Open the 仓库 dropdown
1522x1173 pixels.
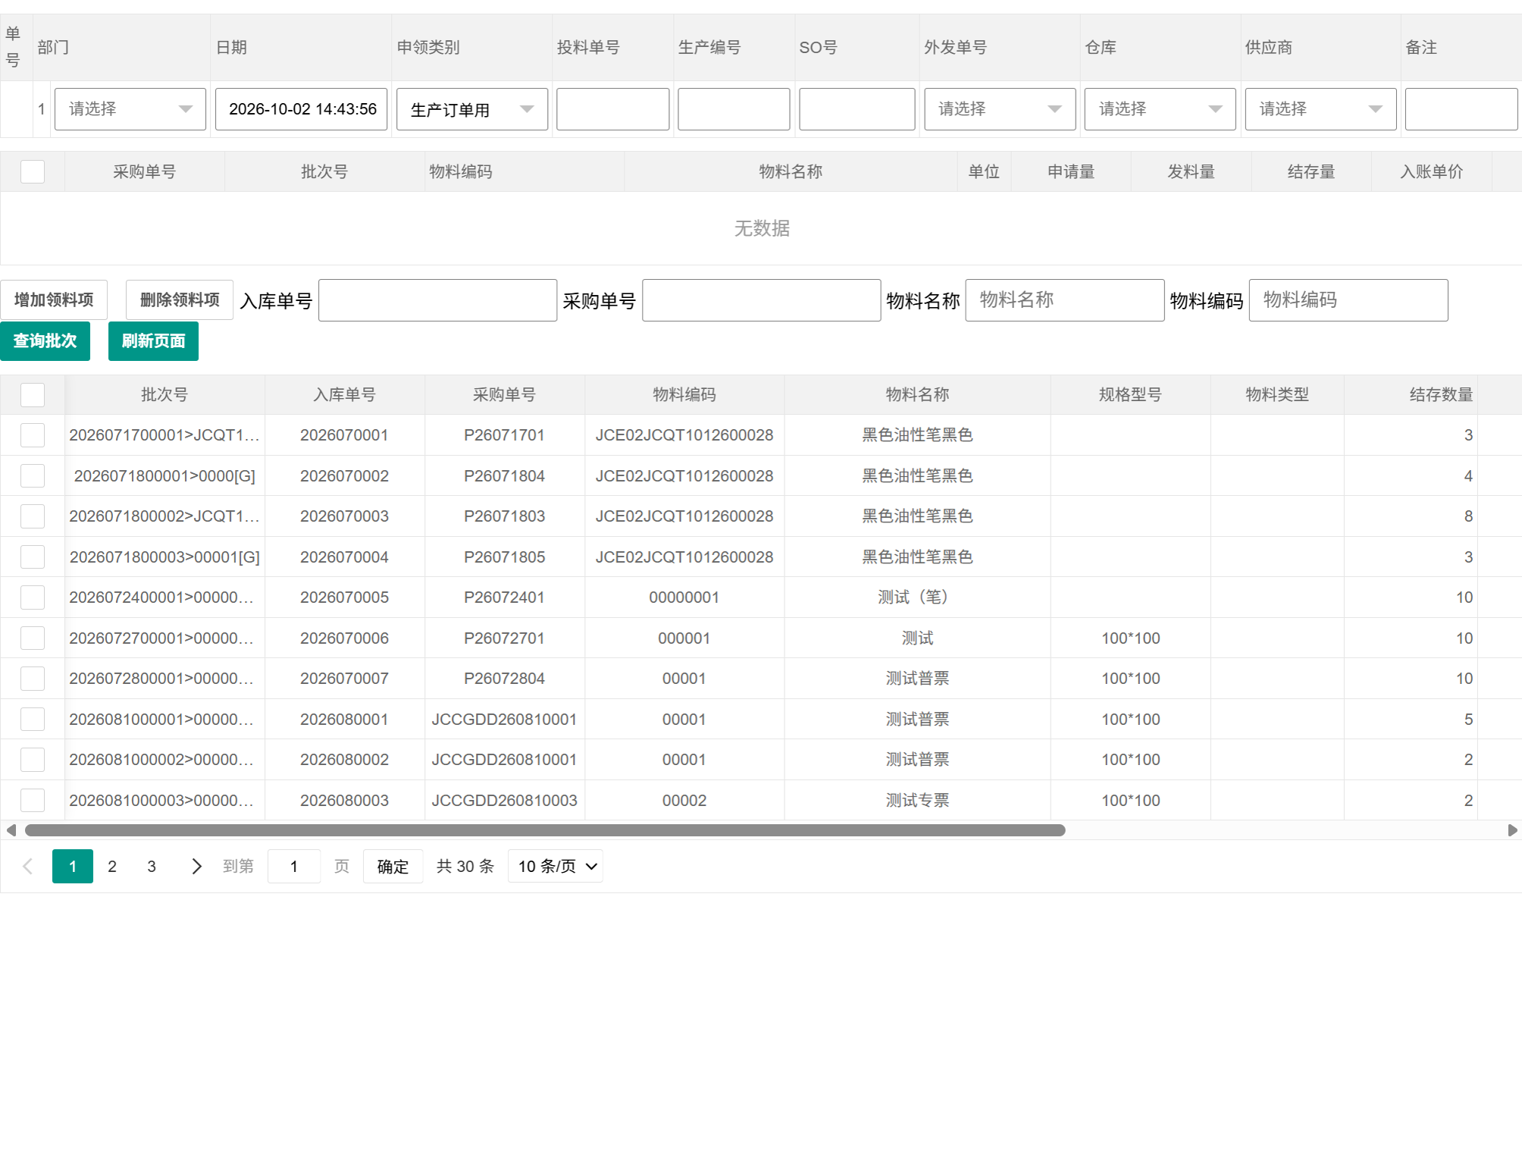coord(1160,109)
